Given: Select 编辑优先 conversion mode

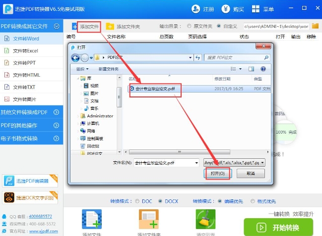Looking at the screenshot, I should tap(220, 201).
